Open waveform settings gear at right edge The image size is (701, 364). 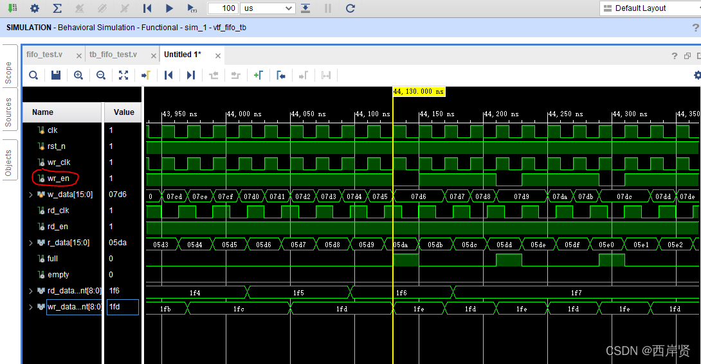point(697,75)
